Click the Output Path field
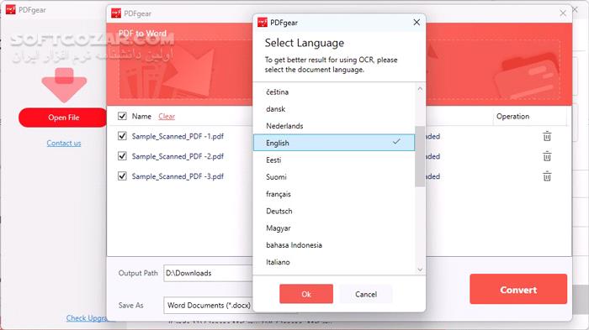The height and width of the screenshot is (330, 589). point(209,273)
